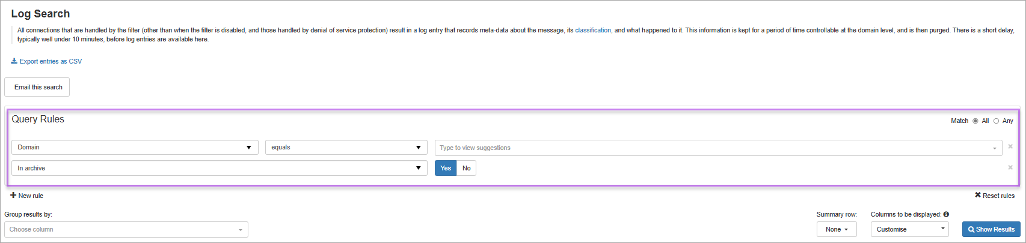This screenshot has height=243, width=1026.
Task: Open the Customise columns dropdown
Action: pos(909,230)
